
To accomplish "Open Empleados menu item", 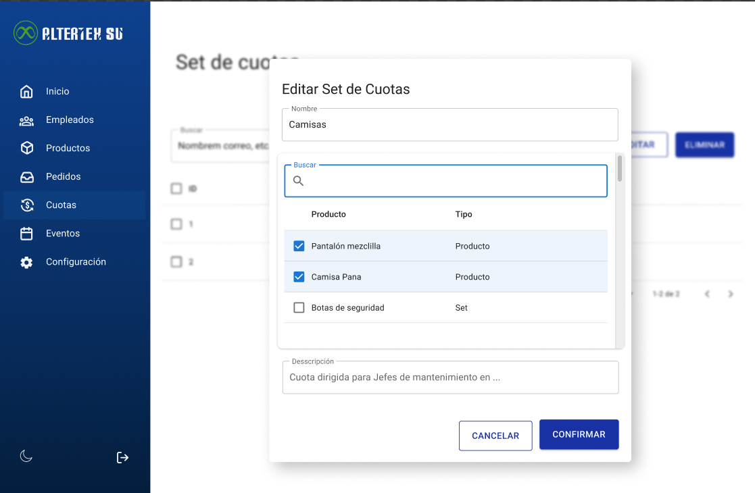I will [x=74, y=120].
